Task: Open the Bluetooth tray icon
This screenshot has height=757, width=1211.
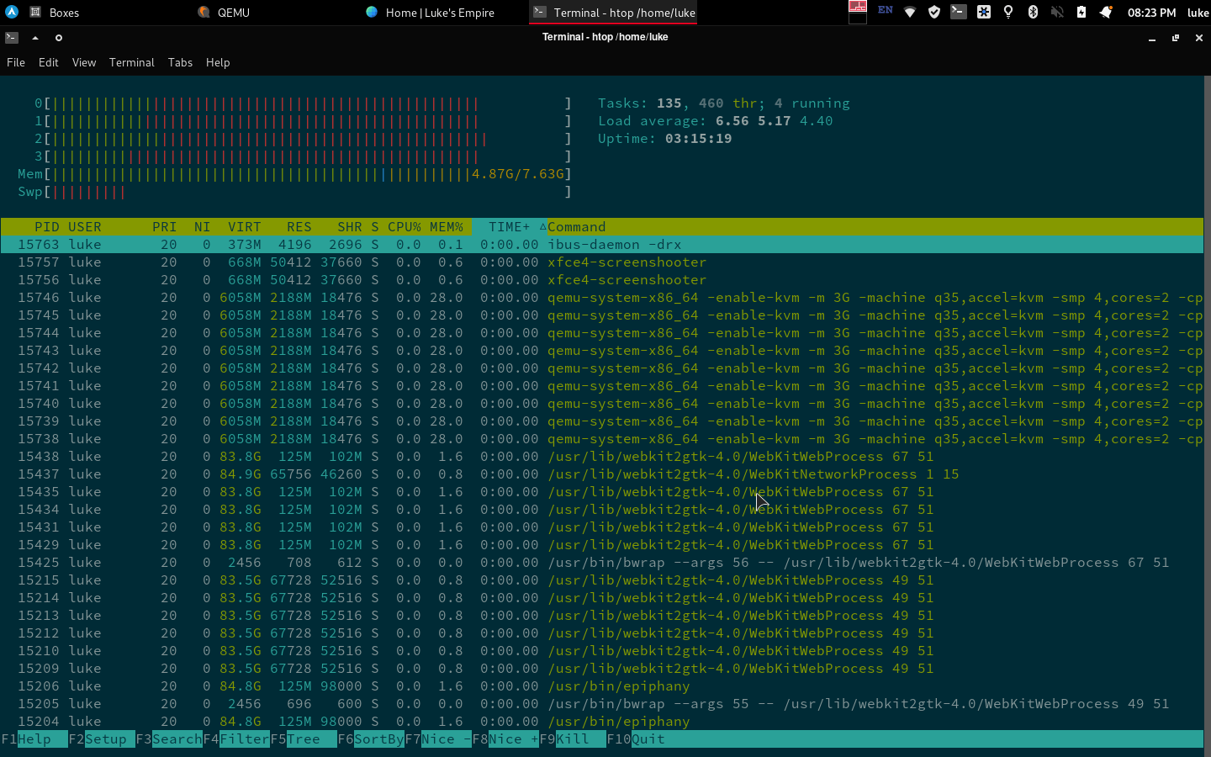Action: [1033, 12]
